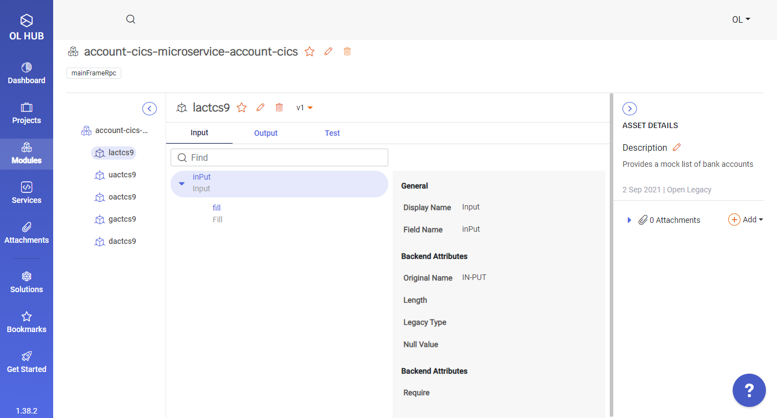
Task: Switch to the Output tab
Action: tap(265, 133)
